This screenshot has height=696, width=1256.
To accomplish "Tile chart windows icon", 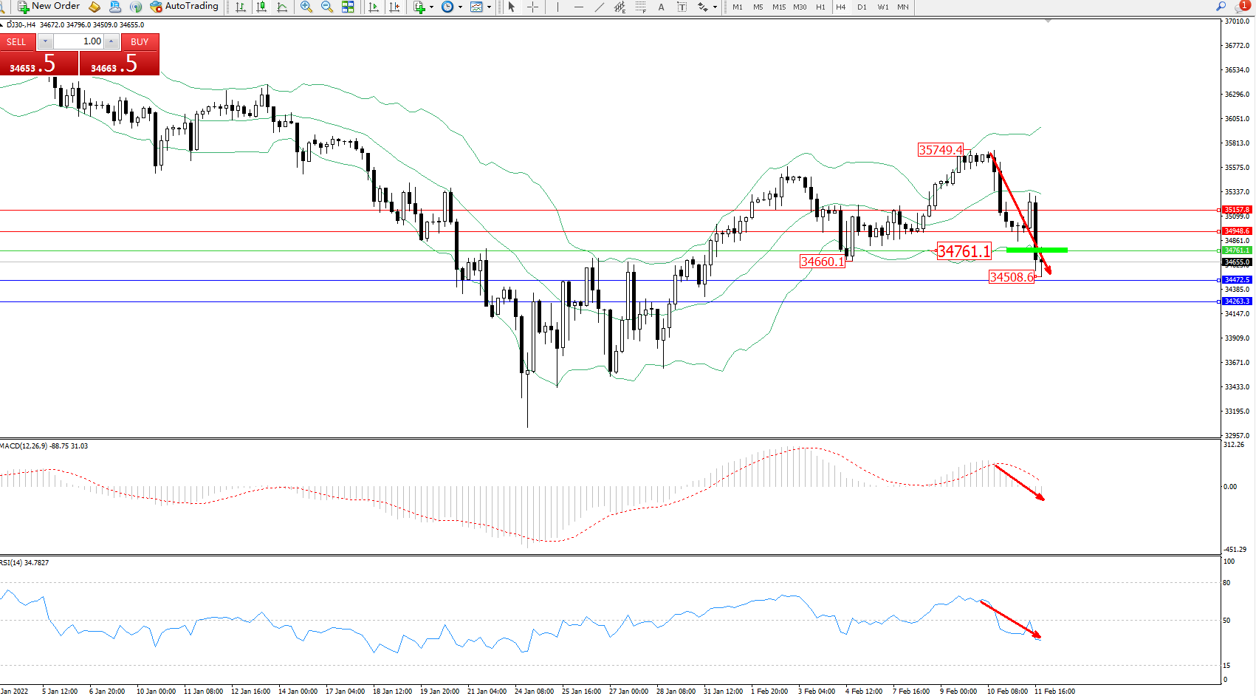I will pyautogui.click(x=348, y=7).
